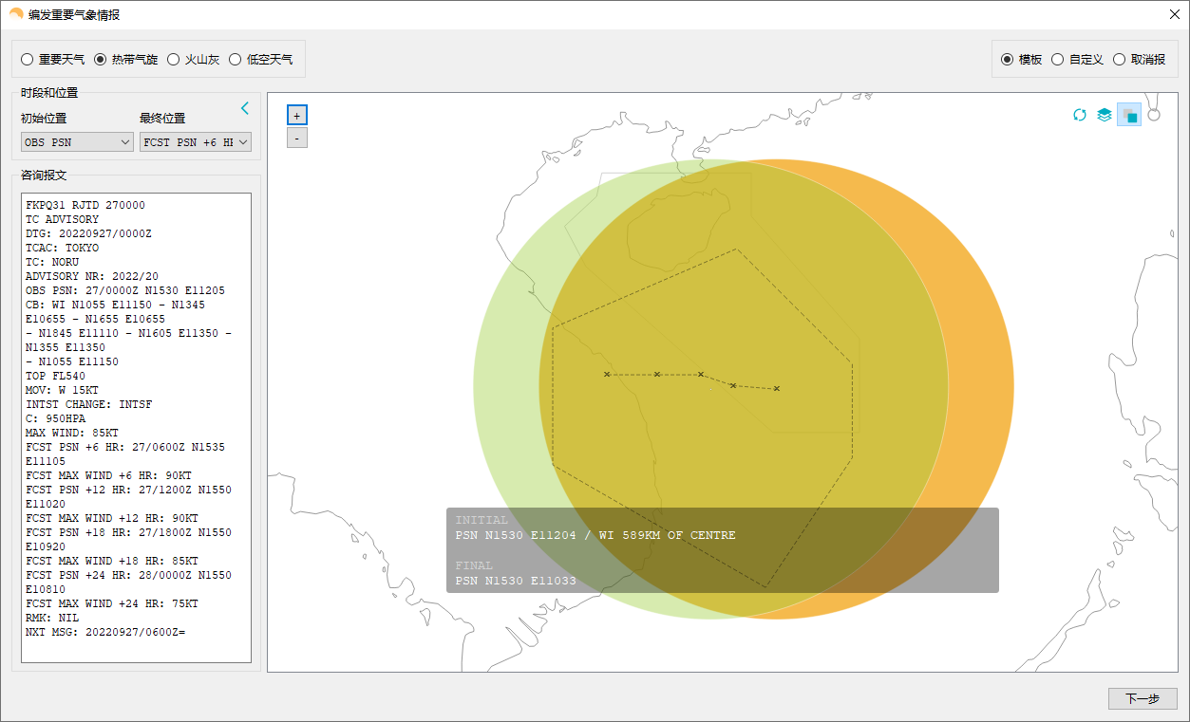
Task: Click the 下一步 button
Action: [1143, 698]
